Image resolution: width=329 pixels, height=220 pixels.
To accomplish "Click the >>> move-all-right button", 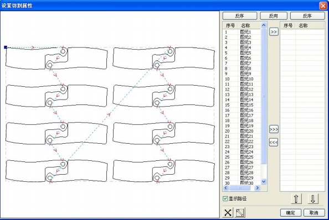I will click(x=274, y=129).
